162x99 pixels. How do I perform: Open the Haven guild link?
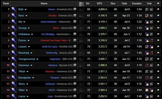coord(51,9)
